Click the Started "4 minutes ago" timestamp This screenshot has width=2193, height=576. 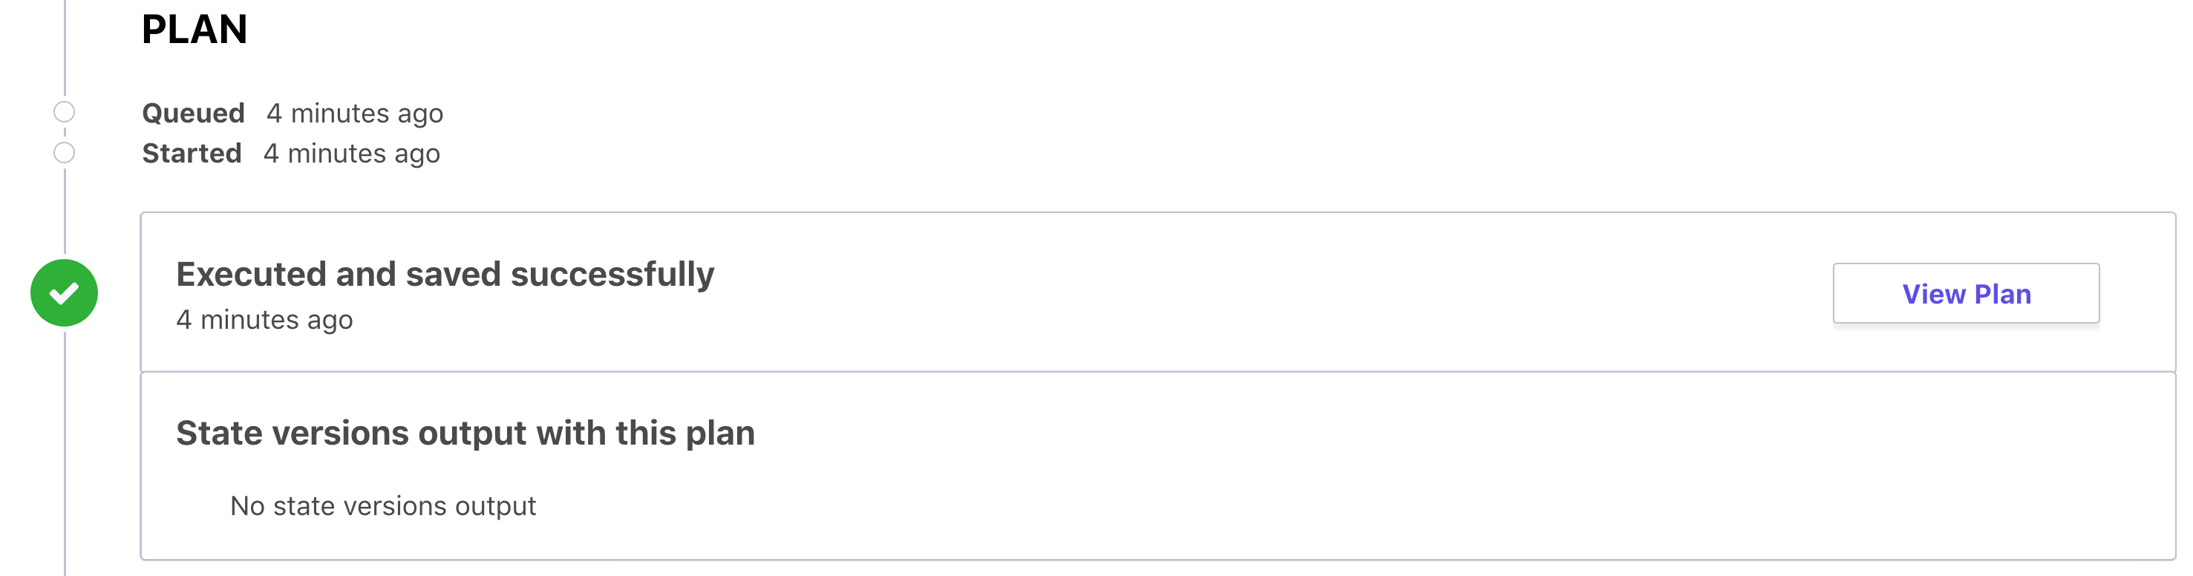[352, 153]
